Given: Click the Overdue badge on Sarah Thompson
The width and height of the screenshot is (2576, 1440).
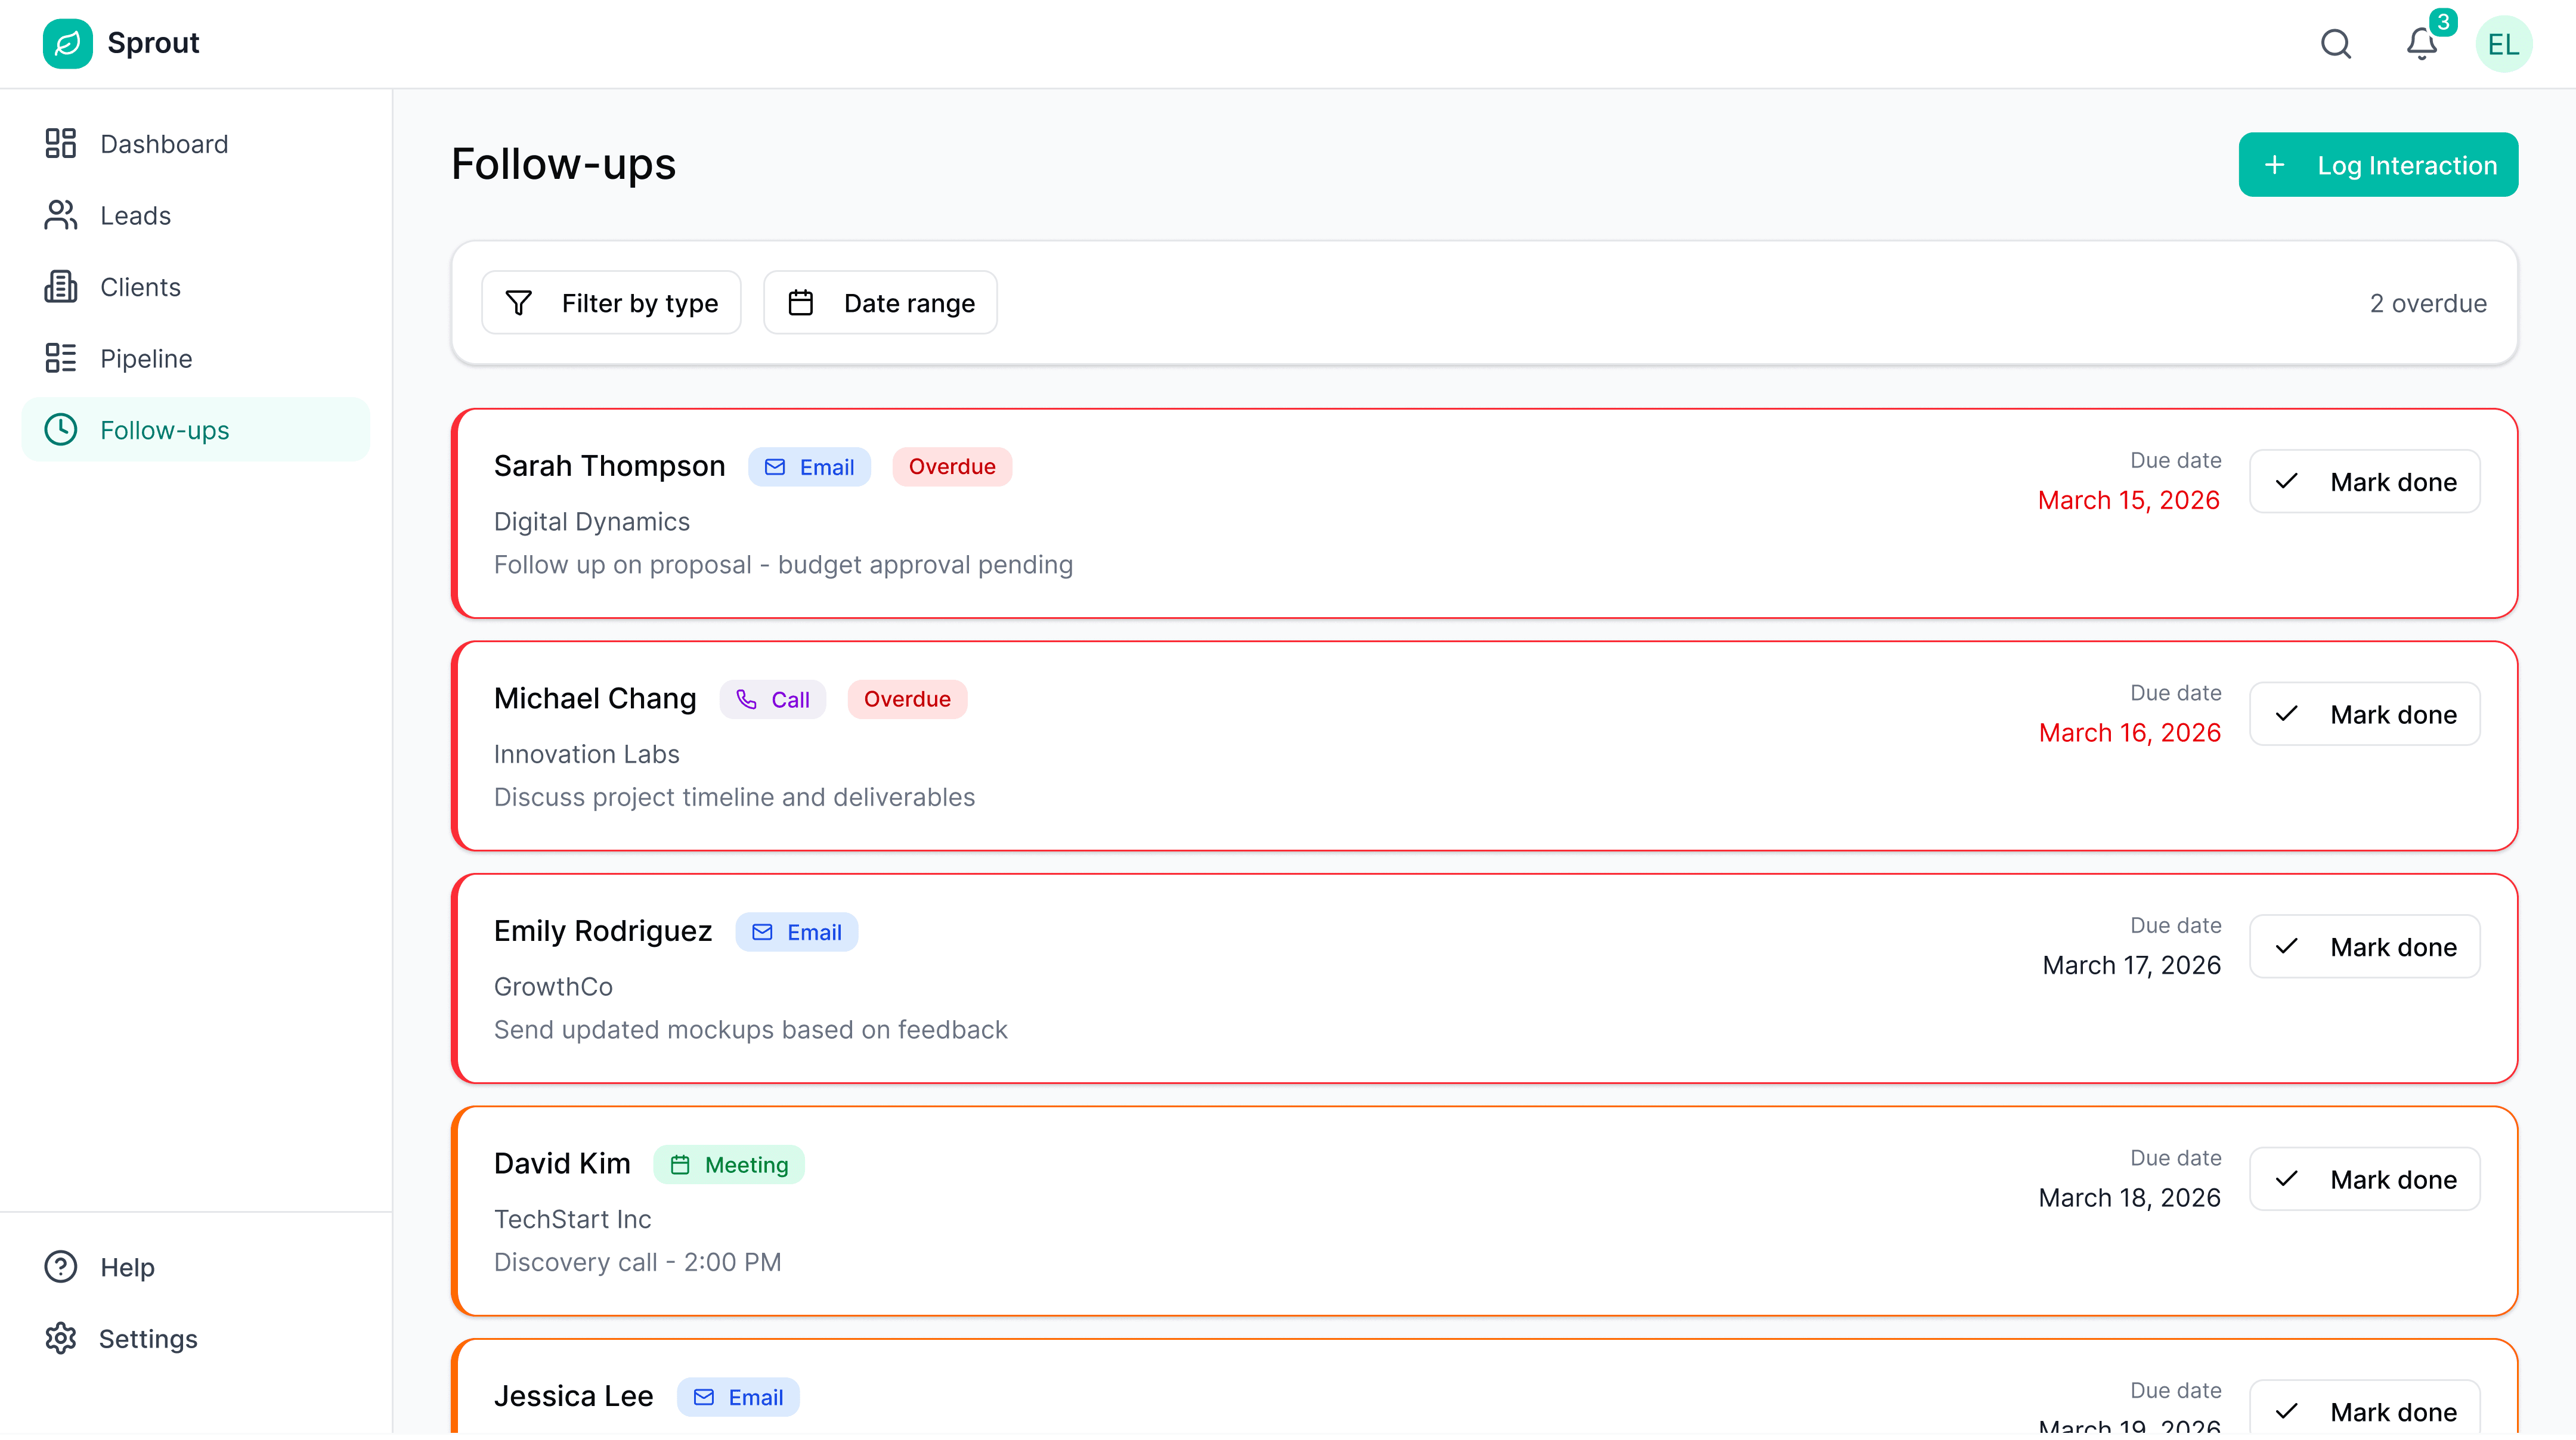Looking at the screenshot, I should (x=951, y=467).
